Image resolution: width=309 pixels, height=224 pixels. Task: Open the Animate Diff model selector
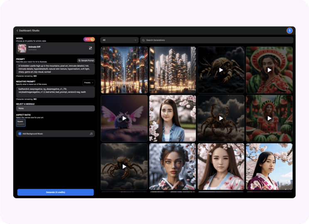(x=50, y=49)
